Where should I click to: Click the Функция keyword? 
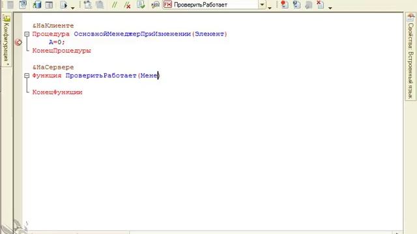(47, 75)
